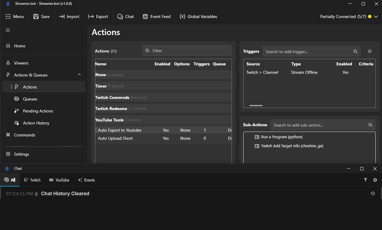This screenshot has height=230, width=382.
Task: Click the Actions Filter input field
Action: [x=190, y=51]
